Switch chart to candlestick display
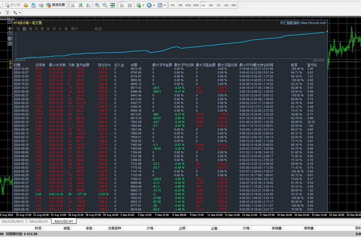This screenshot has height=240, width=361. (x=81, y=5)
